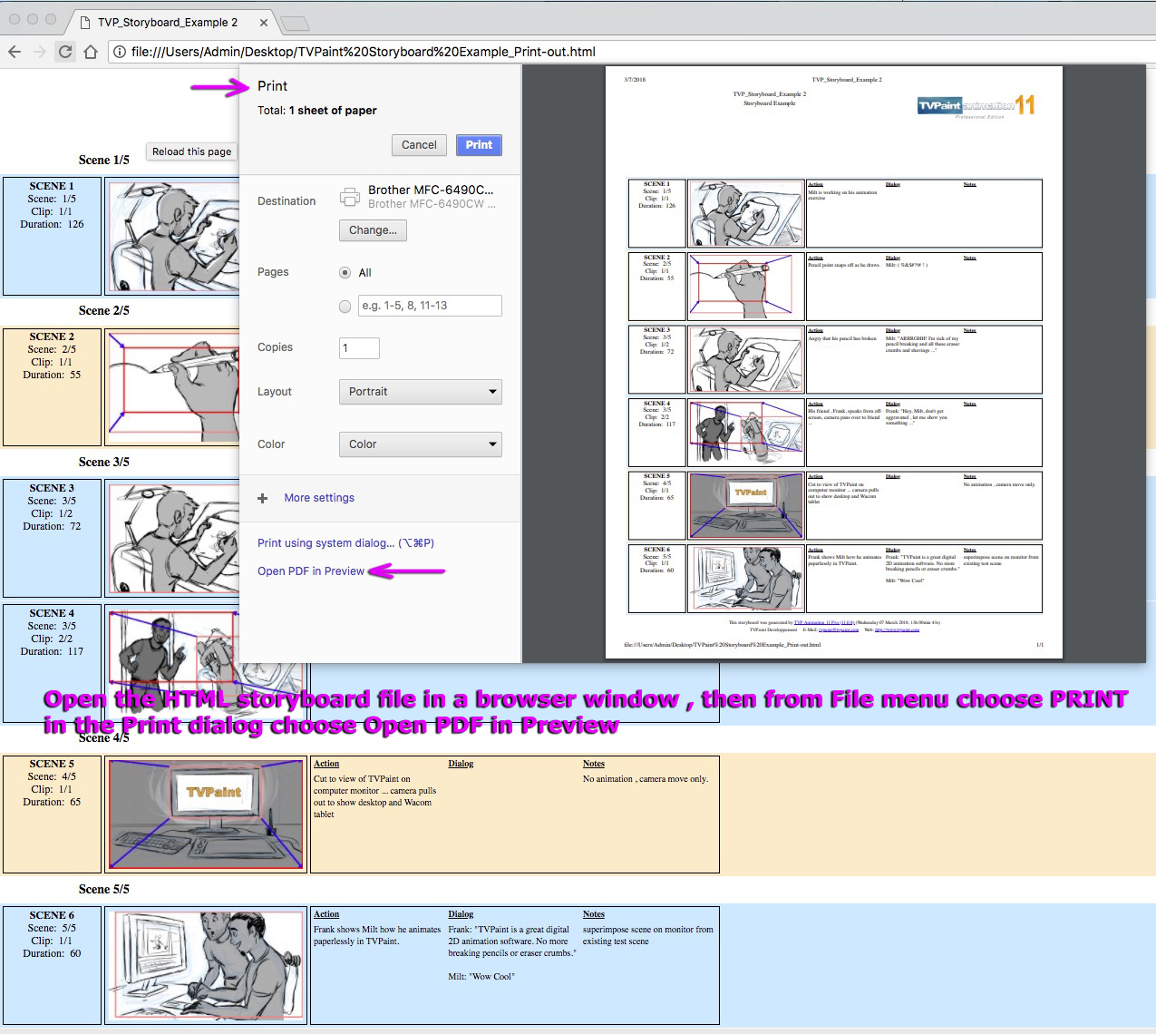
Task: Click 'Milt: "Wow Cool"' dialog line in page
Action: 481,977
